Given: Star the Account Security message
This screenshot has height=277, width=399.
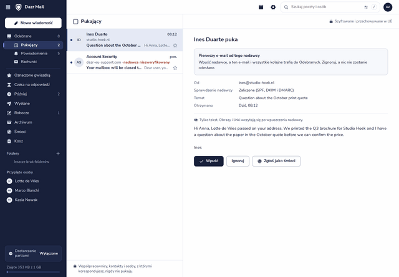Looking at the screenshot, I should pyautogui.click(x=175, y=68).
